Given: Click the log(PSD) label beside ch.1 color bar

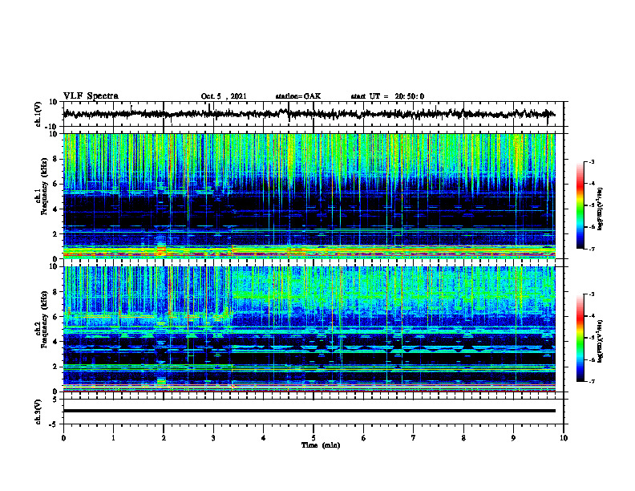Looking at the screenshot, I should pyautogui.click(x=601, y=209).
